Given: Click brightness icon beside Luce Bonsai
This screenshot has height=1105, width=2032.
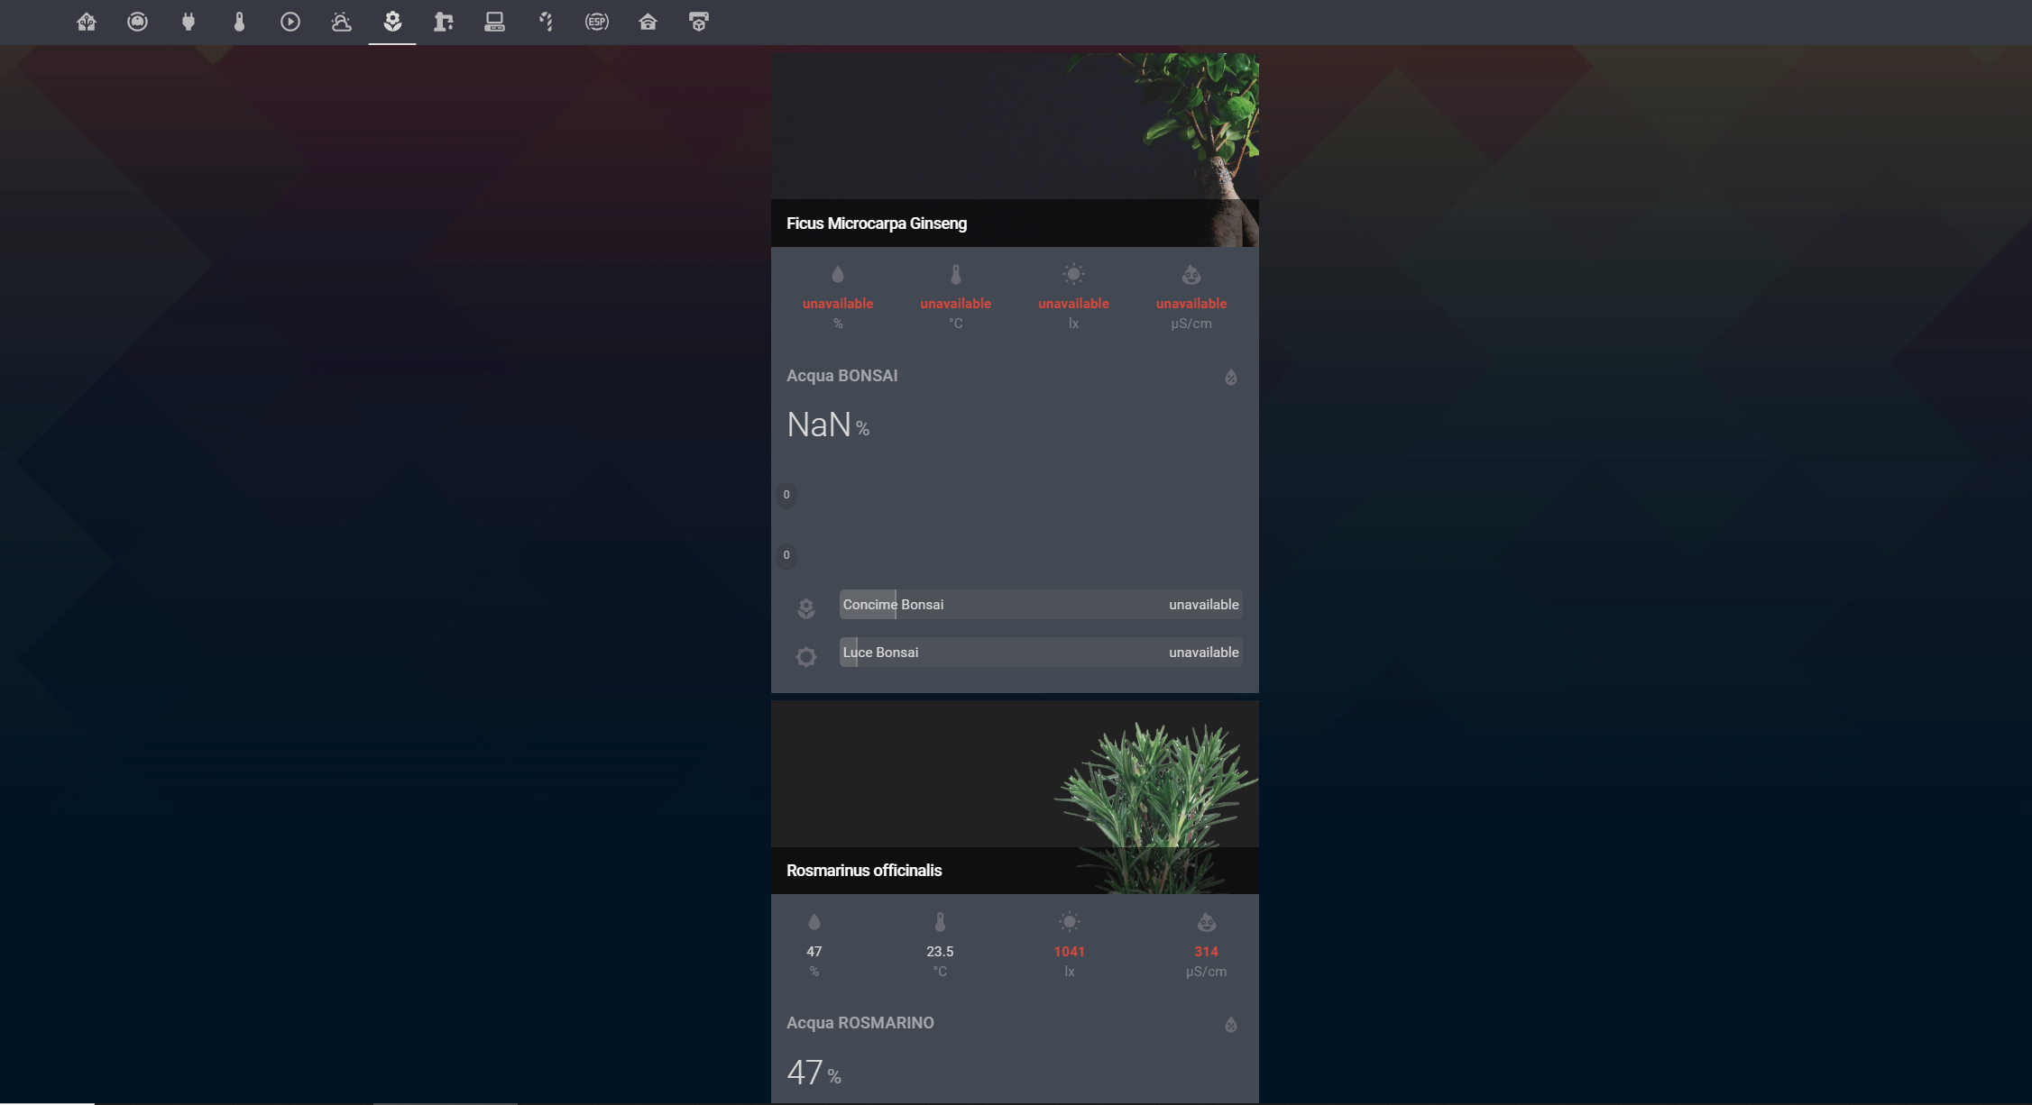Looking at the screenshot, I should tap(806, 656).
